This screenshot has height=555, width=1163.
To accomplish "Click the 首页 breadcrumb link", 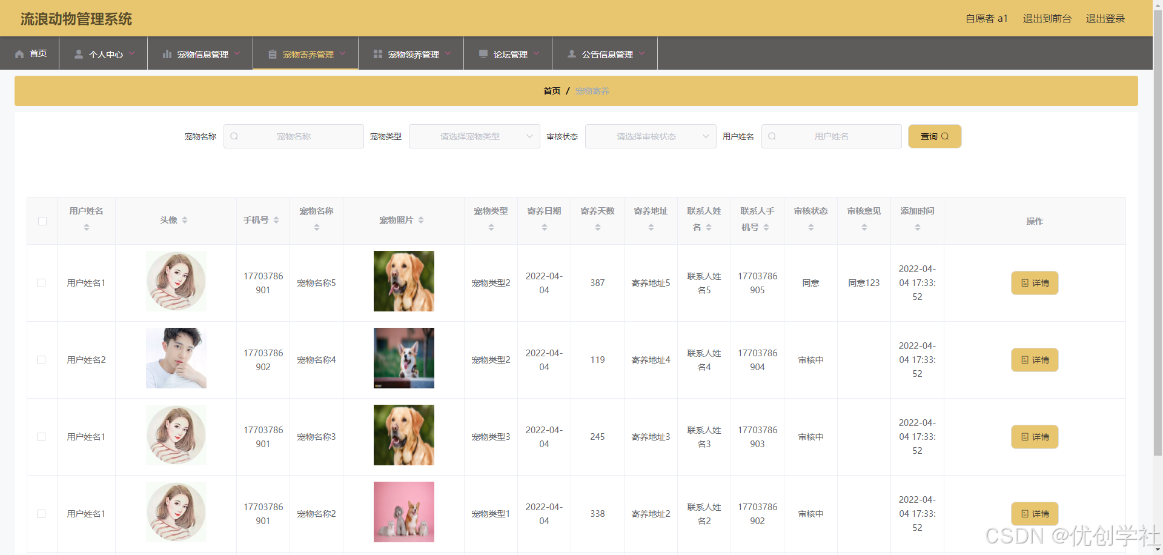I will click(552, 91).
